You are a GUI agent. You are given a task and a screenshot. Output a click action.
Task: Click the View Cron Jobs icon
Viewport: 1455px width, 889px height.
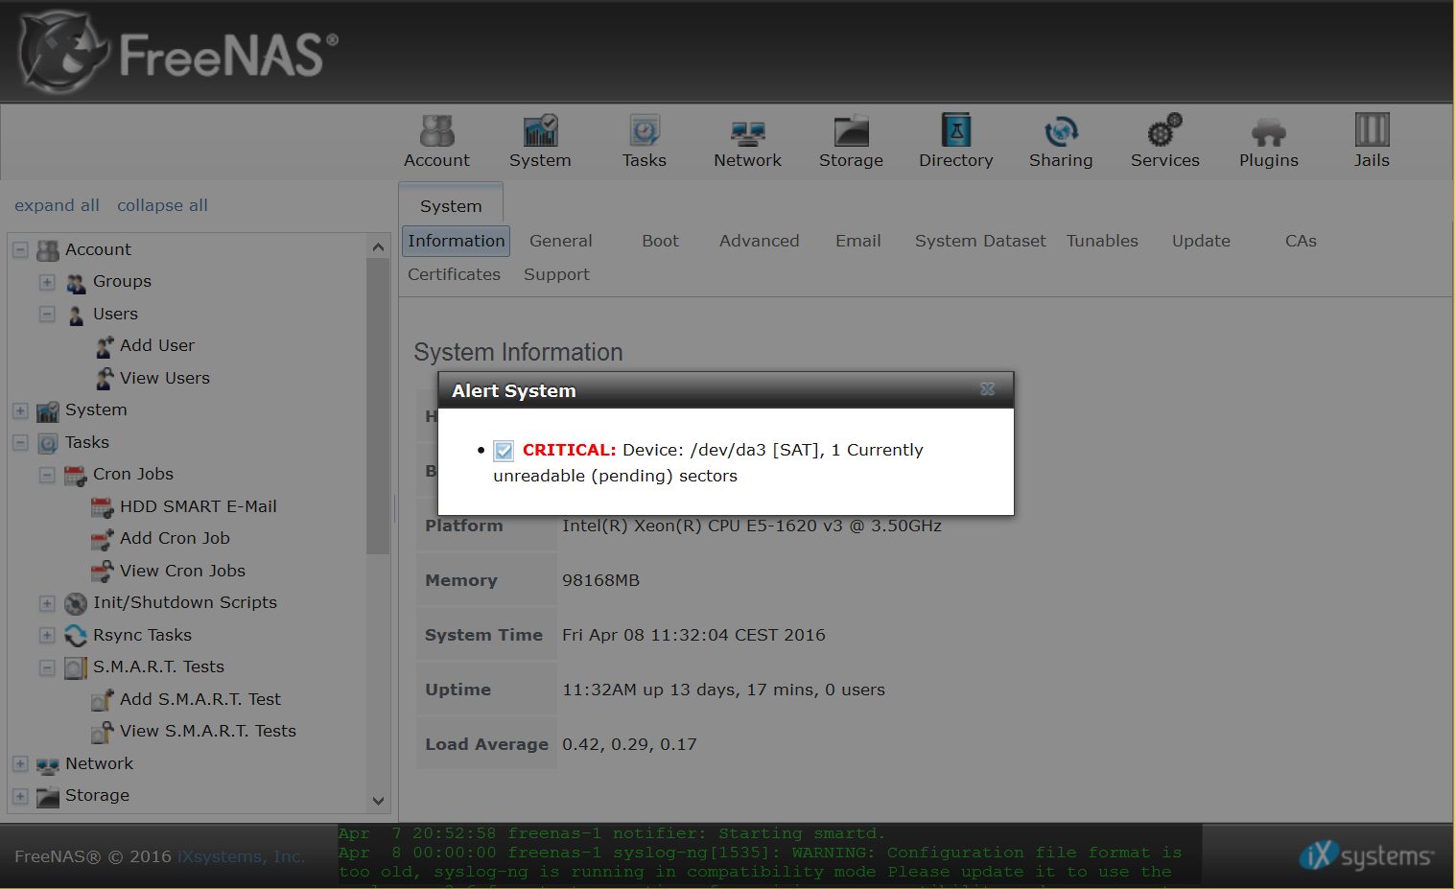pos(103,572)
